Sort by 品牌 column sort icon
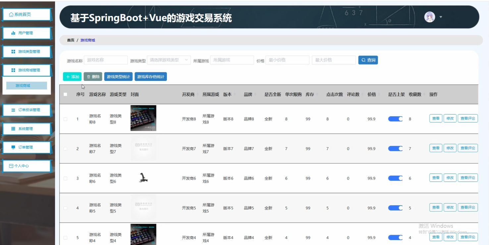489x245 pixels. point(255,94)
